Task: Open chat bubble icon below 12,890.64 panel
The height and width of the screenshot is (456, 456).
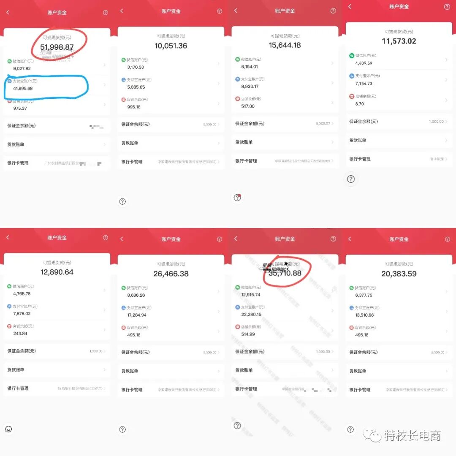Action: (8, 429)
